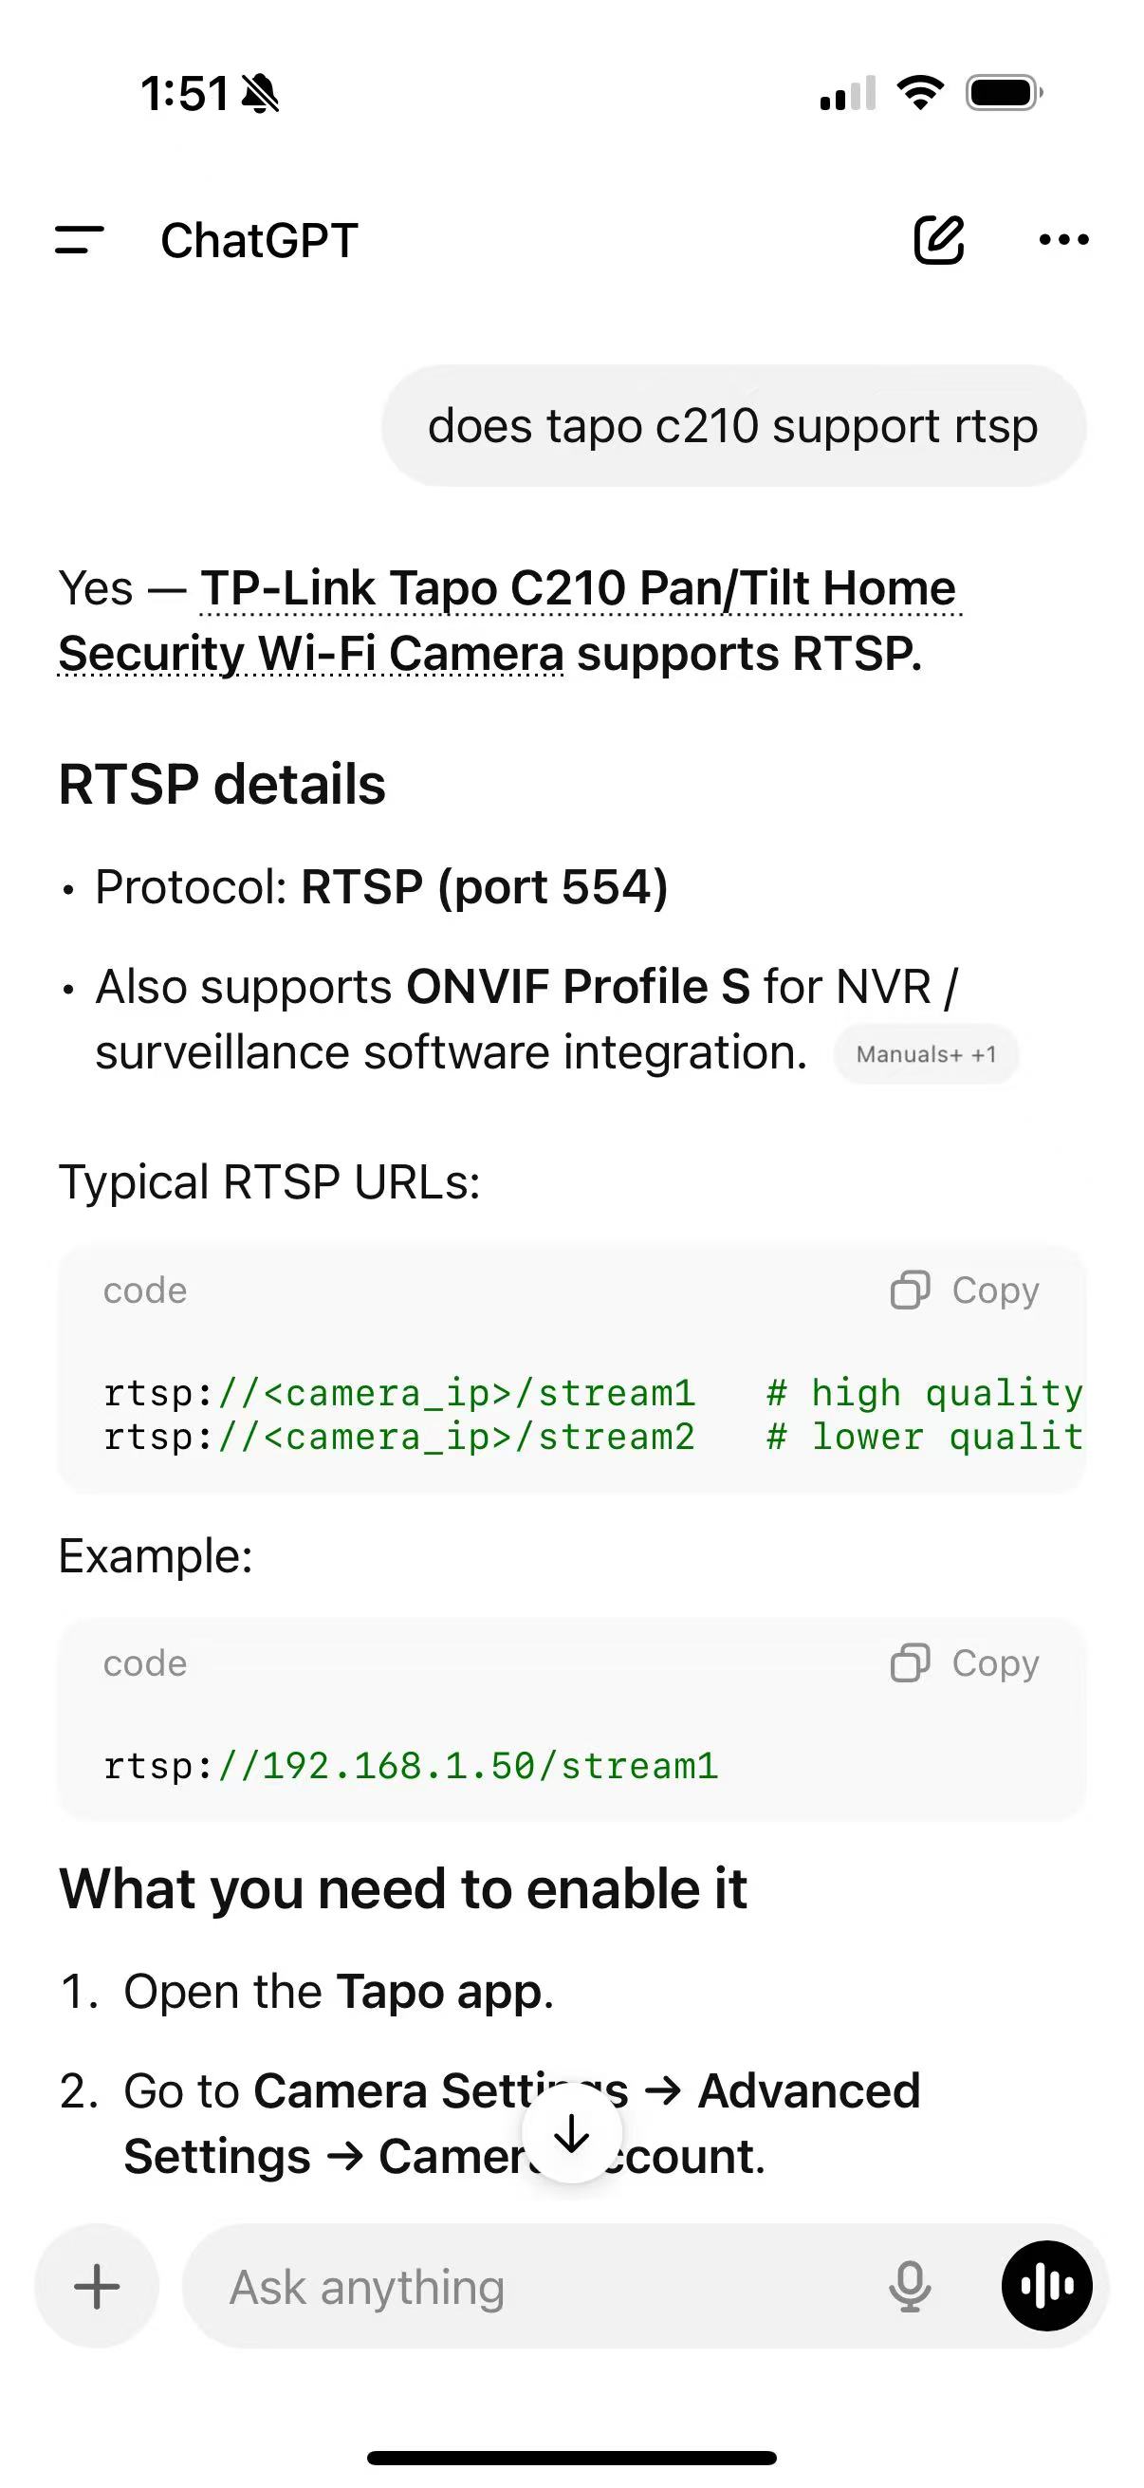Open the three-dot options menu
This screenshot has height=2488, width=1144.
[x=1061, y=240]
